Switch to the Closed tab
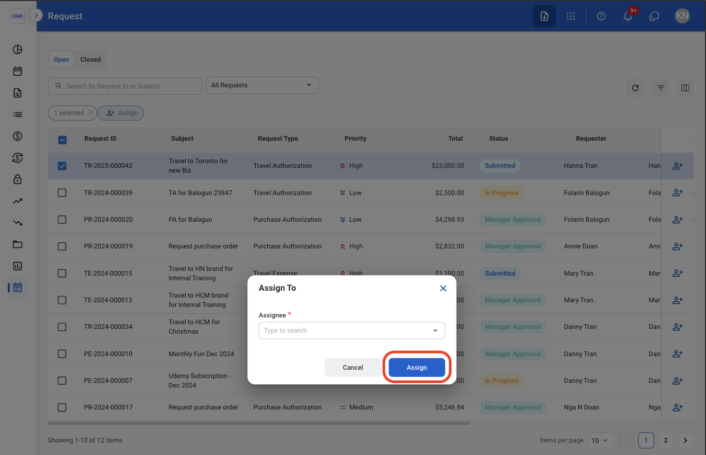The height and width of the screenshot is (455, 706). pos(90,60)
